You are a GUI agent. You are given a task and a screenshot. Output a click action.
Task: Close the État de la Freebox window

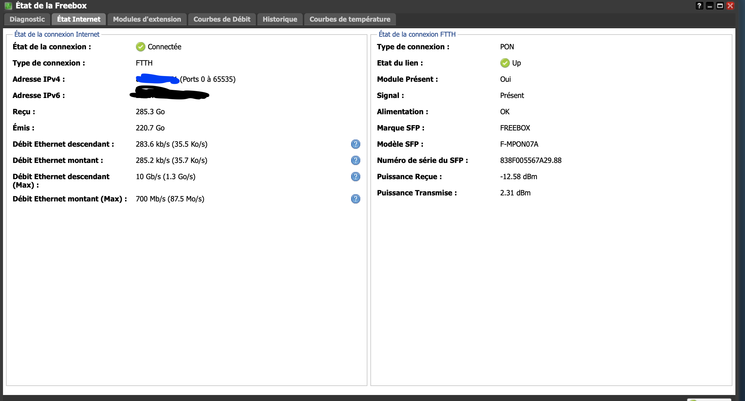click(x=730, y=6)
